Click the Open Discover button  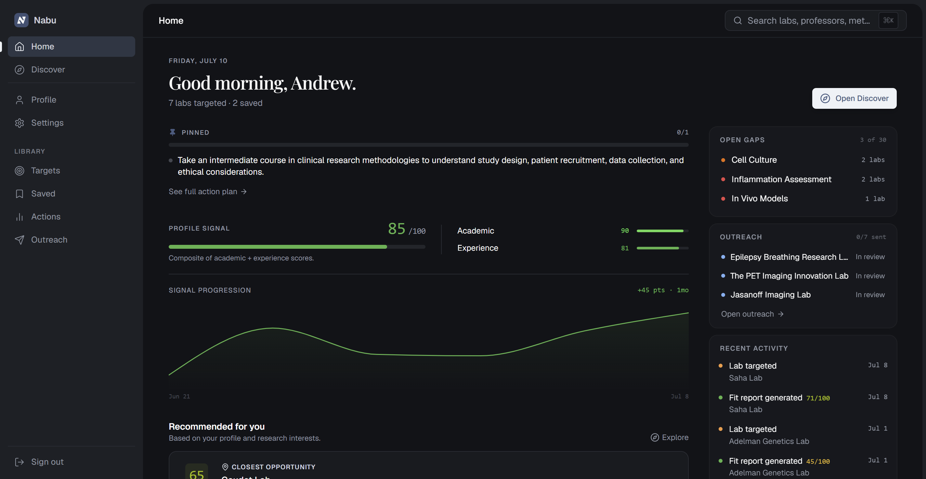pos(854,98)
